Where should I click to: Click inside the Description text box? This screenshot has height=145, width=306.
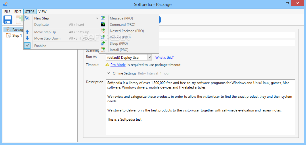200,107
